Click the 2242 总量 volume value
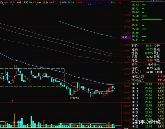This screenshot has width=165, height=129. coord(150,57)
